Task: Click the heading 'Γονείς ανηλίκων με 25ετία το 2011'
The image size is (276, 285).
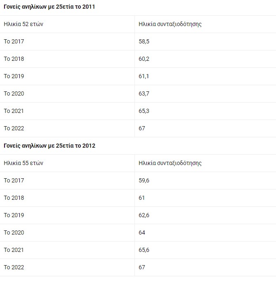Action: pos(50,7)
